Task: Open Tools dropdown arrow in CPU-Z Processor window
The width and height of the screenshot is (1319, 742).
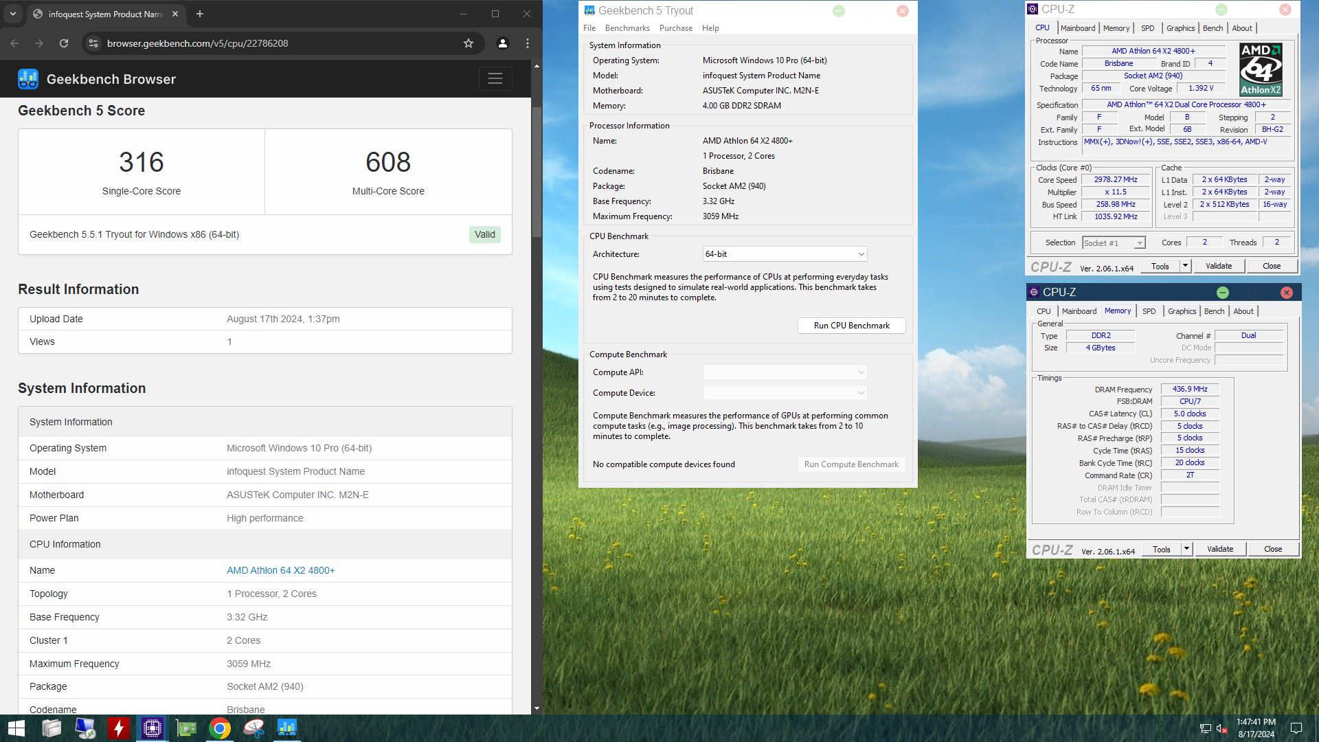Action: 1185,266
